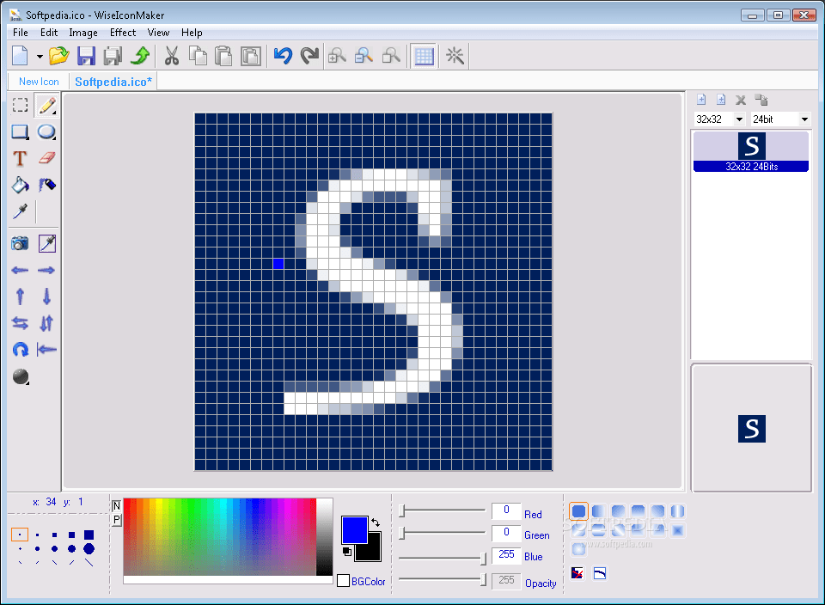Image resolution: width=825 pixels, height=605 pixels.
Task: Toggle the pixel grid display
Action: 424,56
